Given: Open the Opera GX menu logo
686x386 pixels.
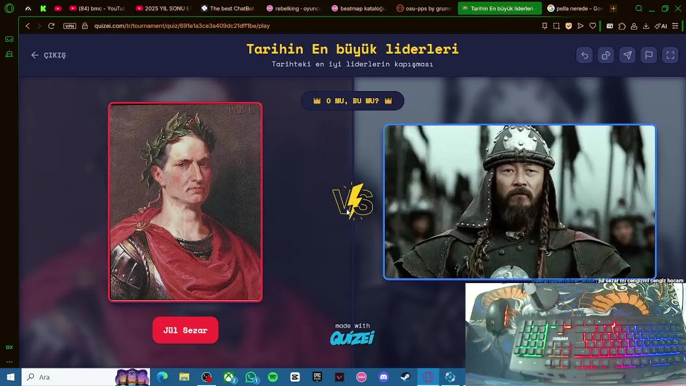Looking at the screenshot, I should pyautogui.click(x=9, y=9).
